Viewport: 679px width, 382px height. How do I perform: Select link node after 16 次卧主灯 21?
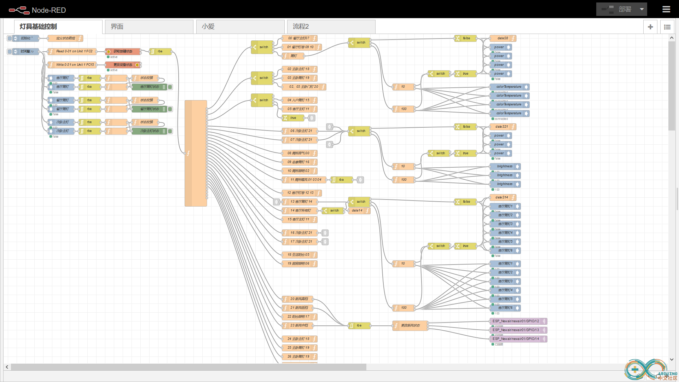325,233
